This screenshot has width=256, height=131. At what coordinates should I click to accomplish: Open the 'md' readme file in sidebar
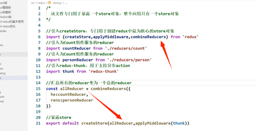[2, 102]
